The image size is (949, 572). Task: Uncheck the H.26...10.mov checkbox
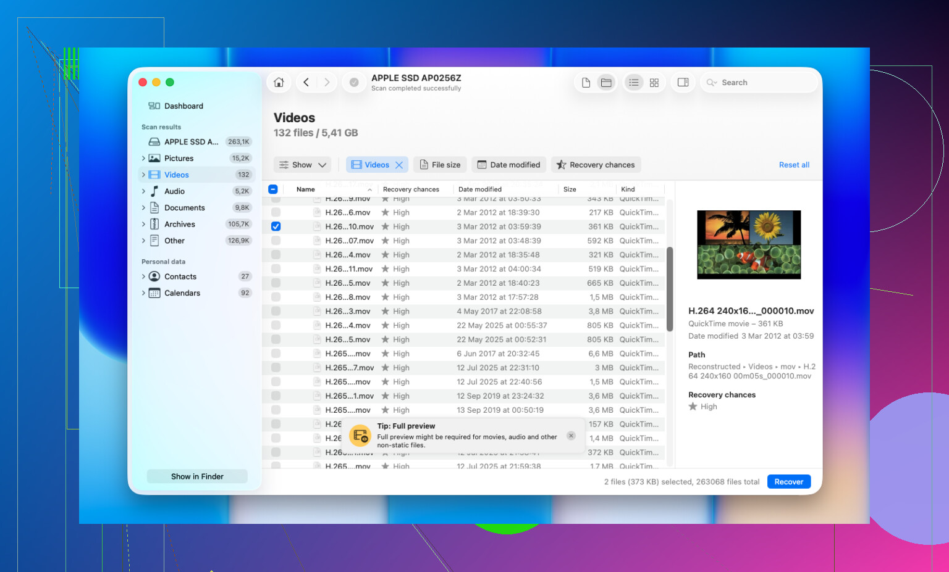point(276,226)
